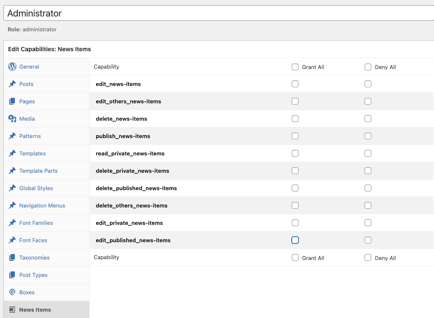
Task: Click the Boxes icon in sidebar
Action: click(x=12, y=292)
